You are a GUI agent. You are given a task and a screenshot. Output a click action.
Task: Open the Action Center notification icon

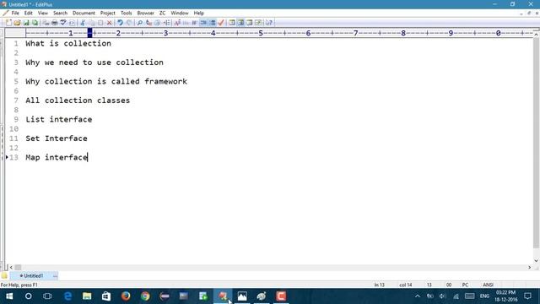click(x=527, y=296)
